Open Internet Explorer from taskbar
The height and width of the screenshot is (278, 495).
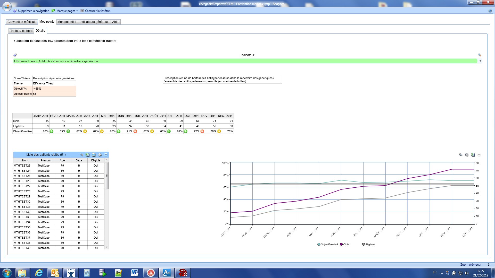[x=39, y=273]
